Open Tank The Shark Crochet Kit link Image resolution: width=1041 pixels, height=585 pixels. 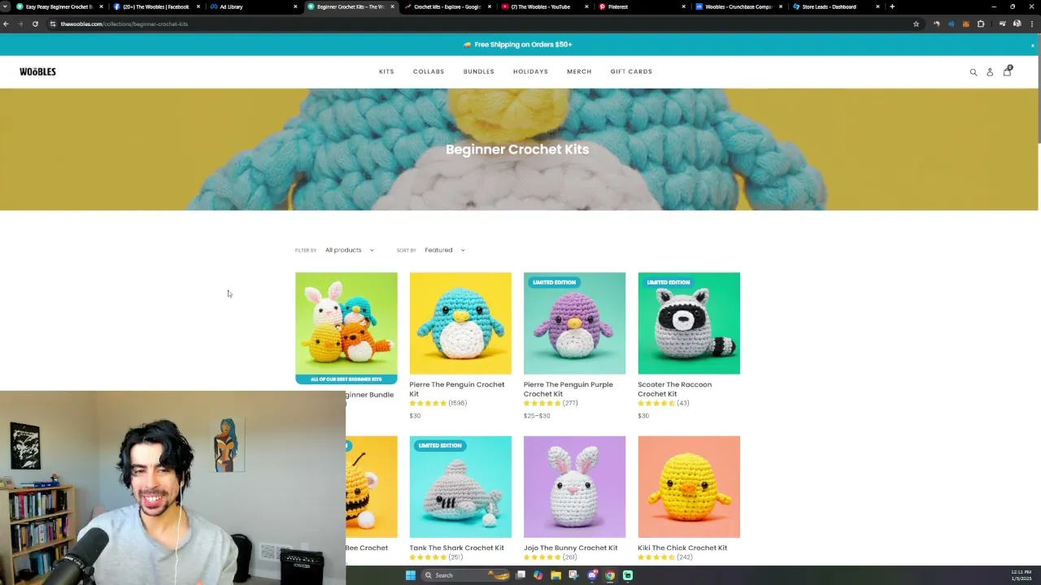pyautogui.click(x=457, y=548)
